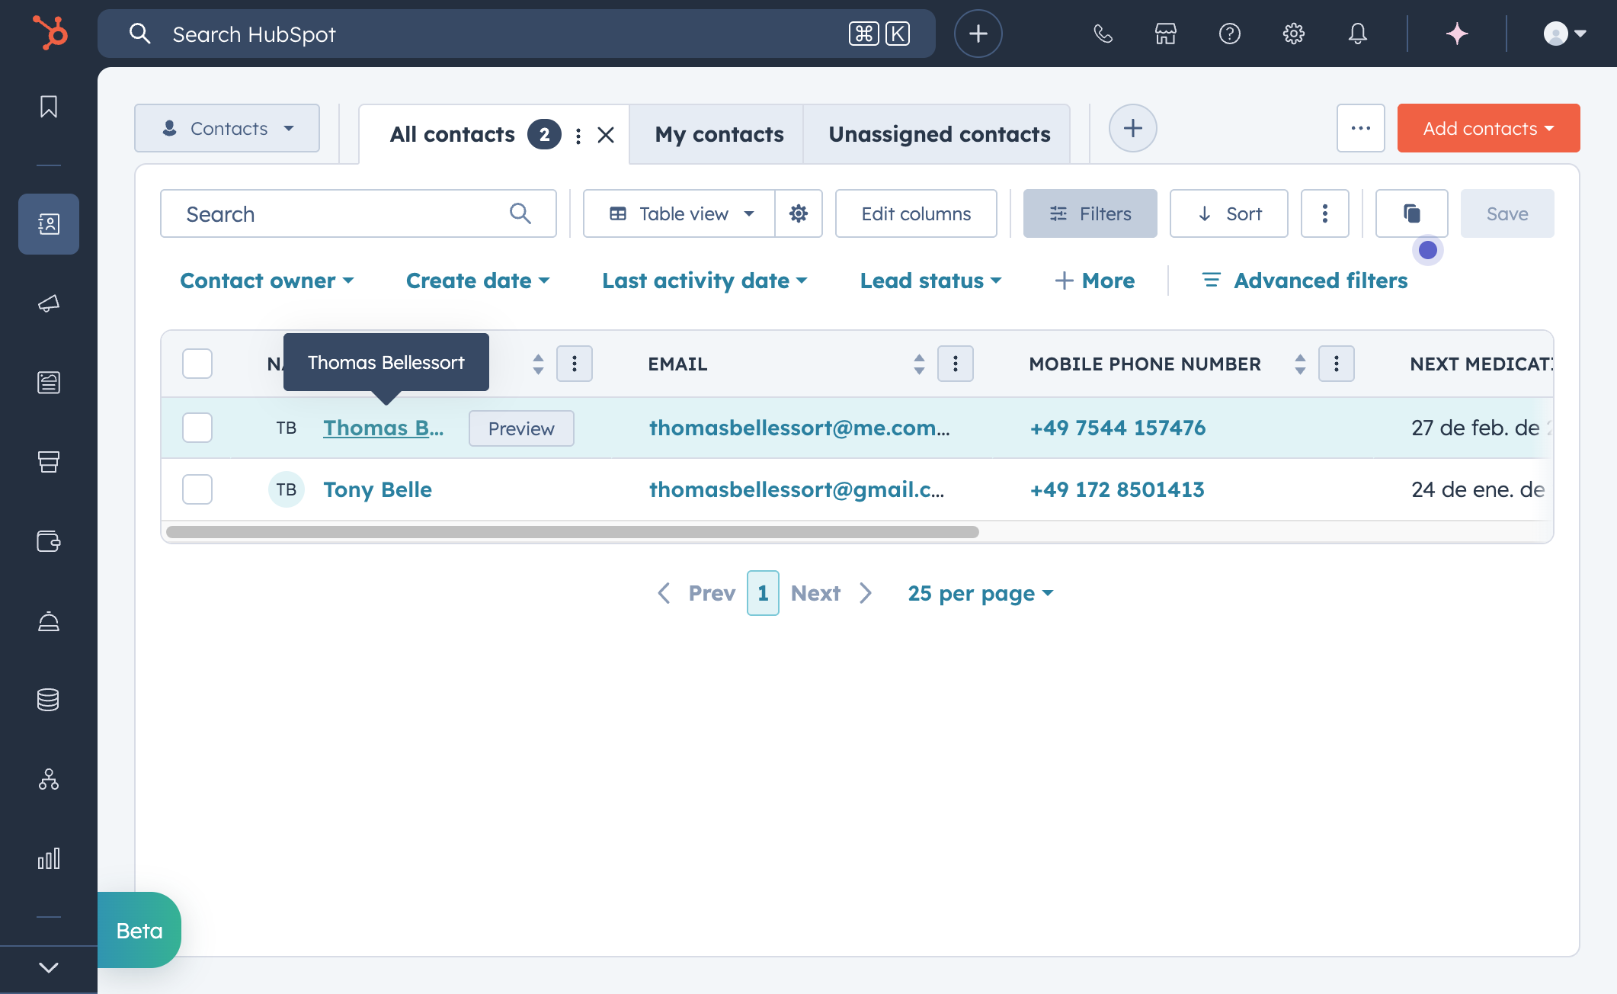Open the Last activity date filter dropdown
1617x994 pixels.
click(705, 281)
